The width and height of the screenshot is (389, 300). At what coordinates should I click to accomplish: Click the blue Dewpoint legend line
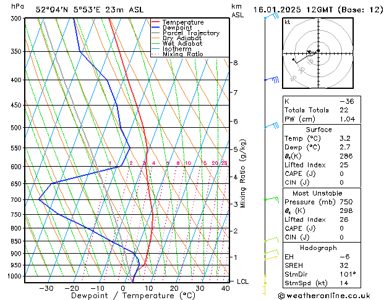[155, 28]
